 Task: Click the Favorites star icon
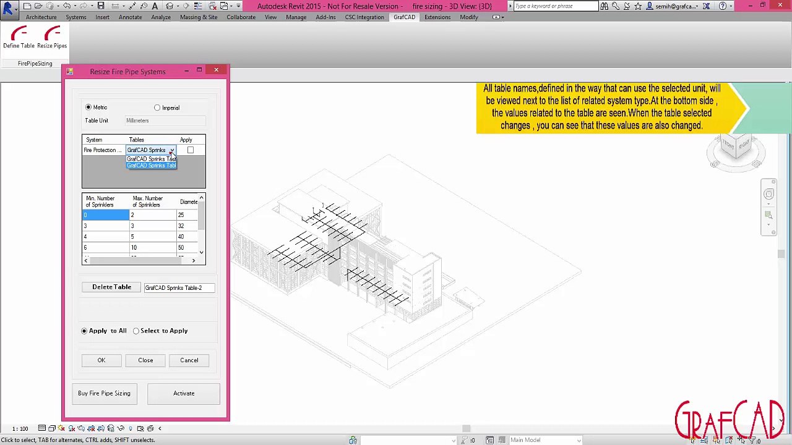(x=637, y=6)
